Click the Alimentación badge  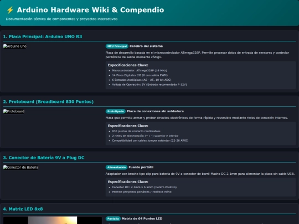[x=116, y=168]
